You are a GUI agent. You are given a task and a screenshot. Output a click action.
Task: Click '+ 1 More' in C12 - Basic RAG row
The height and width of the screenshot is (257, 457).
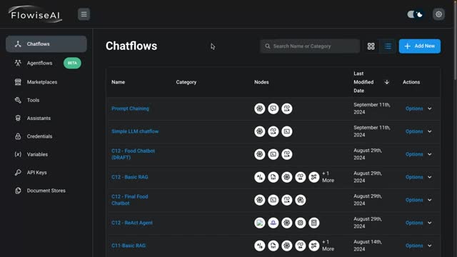coord(328,177)
